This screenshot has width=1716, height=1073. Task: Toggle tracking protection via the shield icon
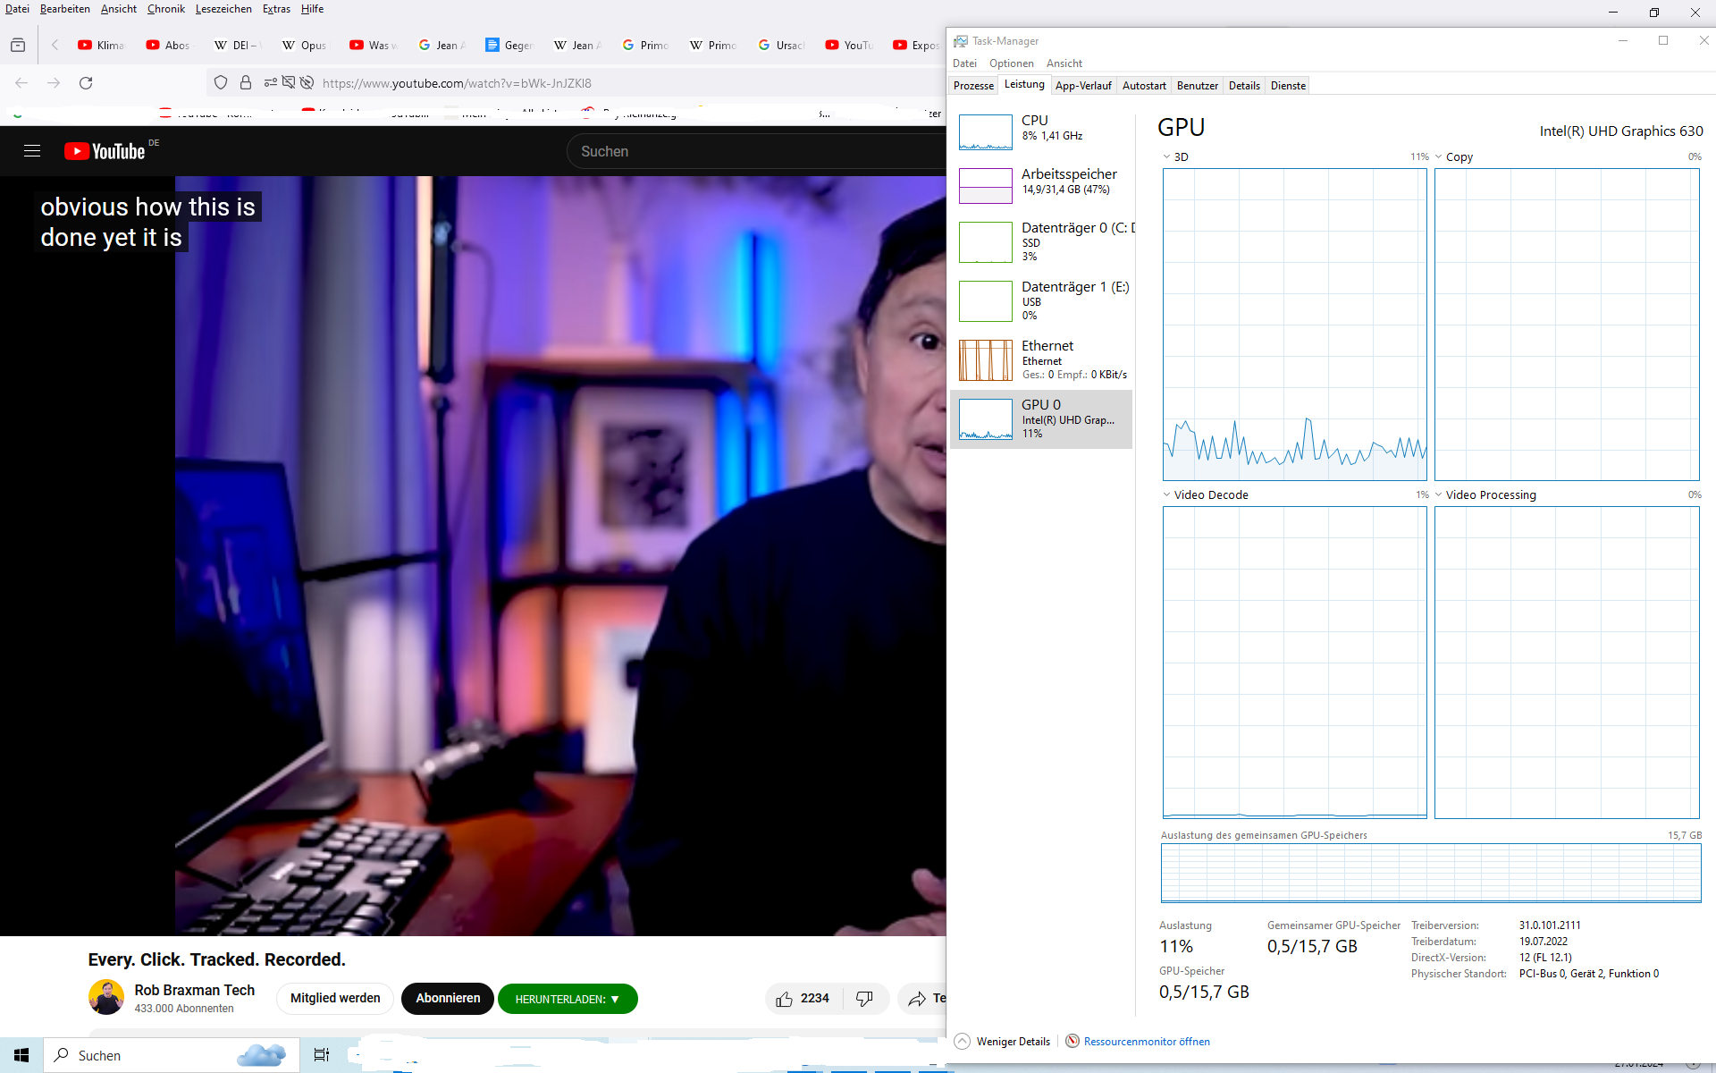pos(220,82)
